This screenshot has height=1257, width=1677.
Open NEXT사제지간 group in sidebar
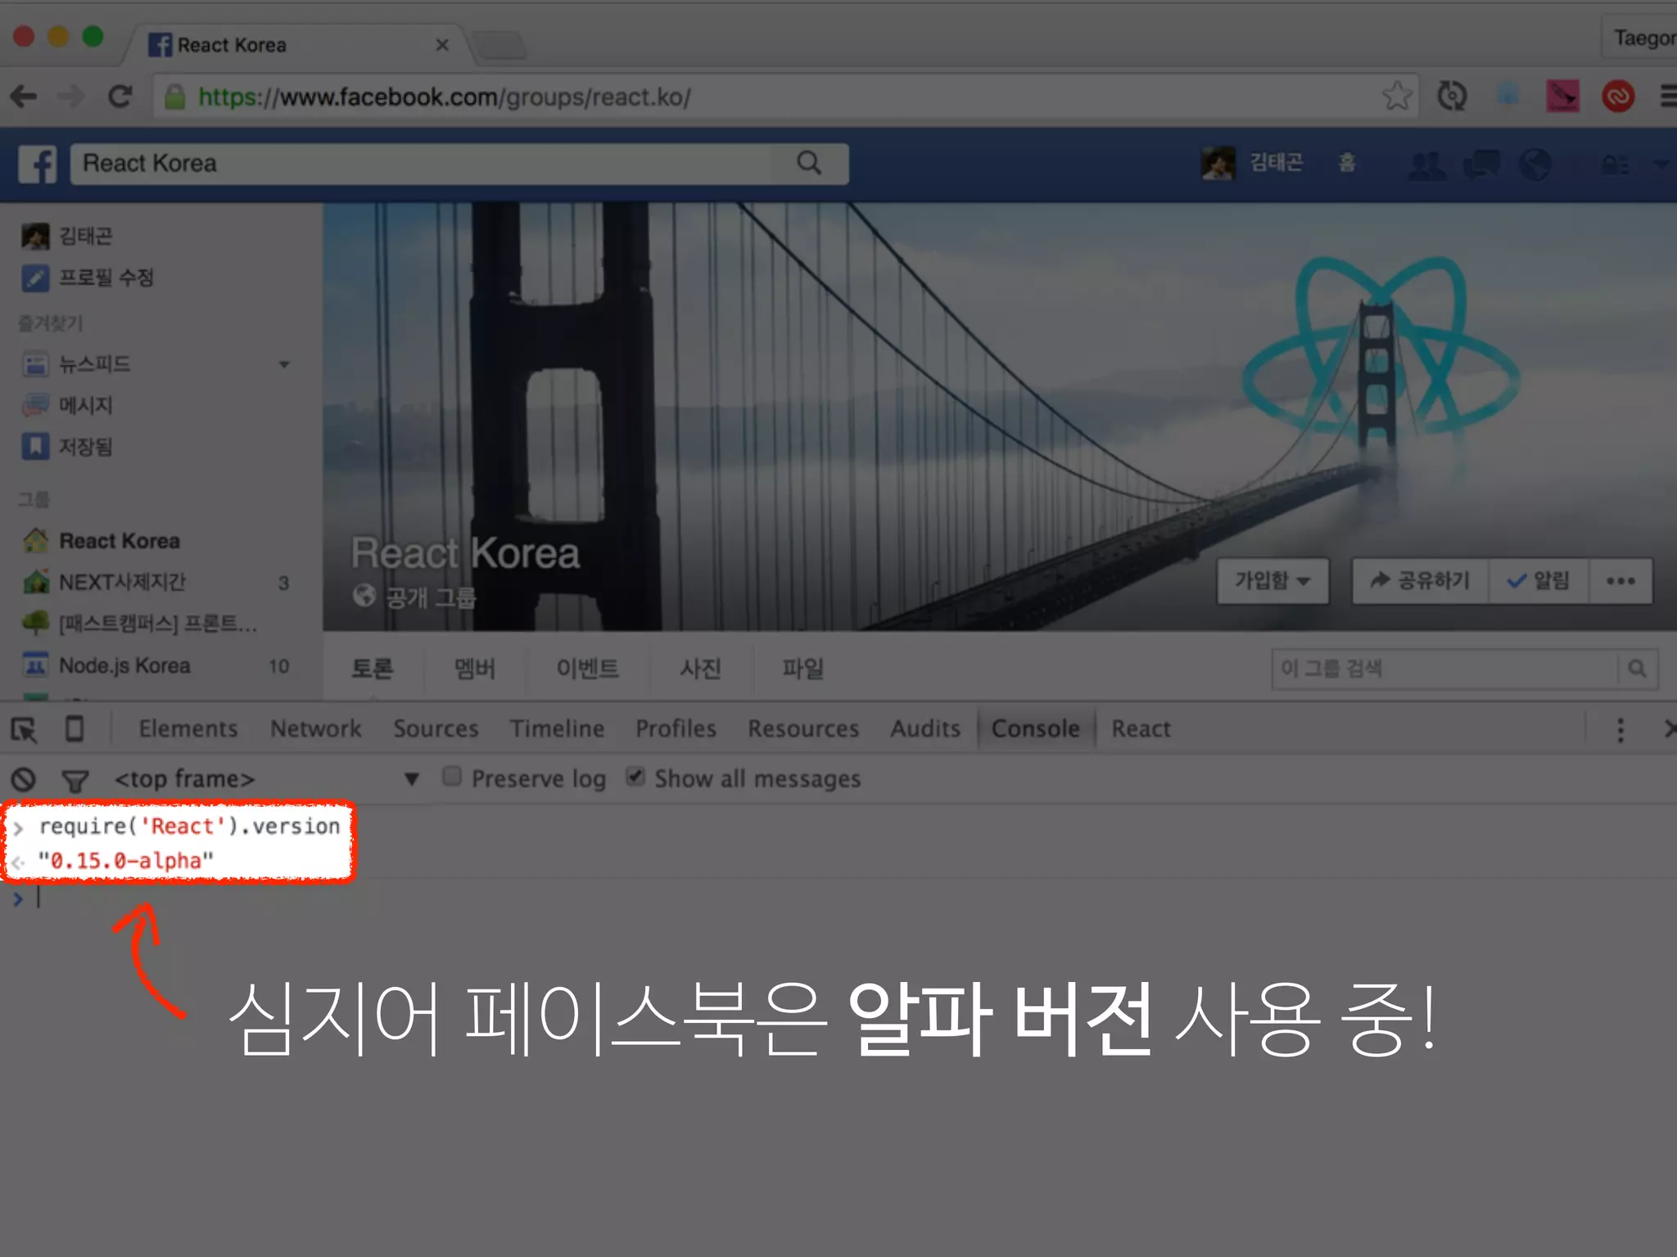tap(122, 582)
